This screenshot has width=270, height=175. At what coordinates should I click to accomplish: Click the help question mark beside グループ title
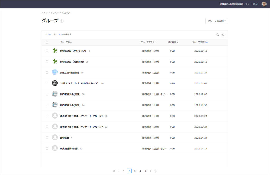point(62,21)
